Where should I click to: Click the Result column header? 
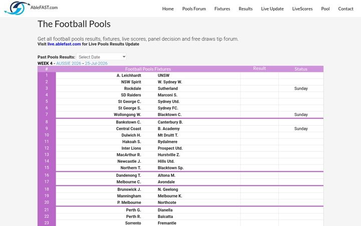click(x=259, y=68)
